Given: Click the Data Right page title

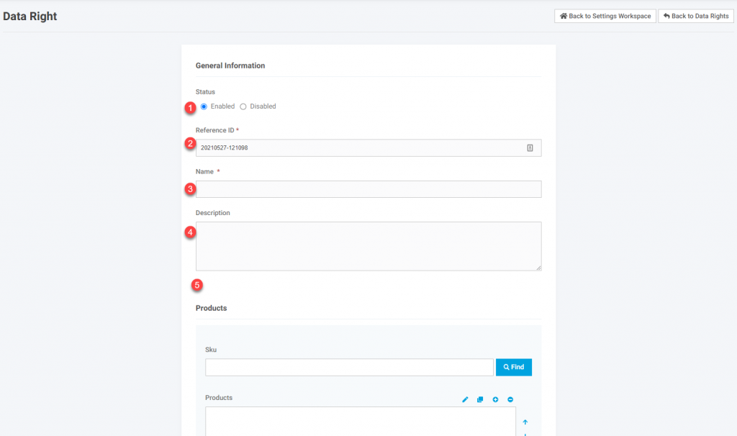Looking at the screenshot, I should [30, 17].
